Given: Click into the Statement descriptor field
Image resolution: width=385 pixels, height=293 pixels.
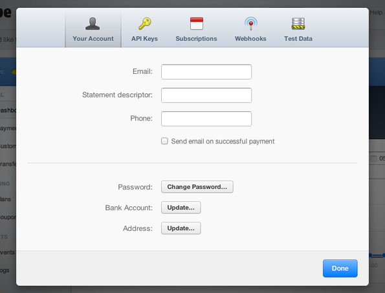Looking at the screenshot, I should tap(206, 95).
